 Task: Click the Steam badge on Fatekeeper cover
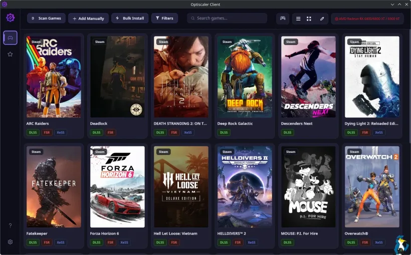pyautogui.click(x=36, y=152)
